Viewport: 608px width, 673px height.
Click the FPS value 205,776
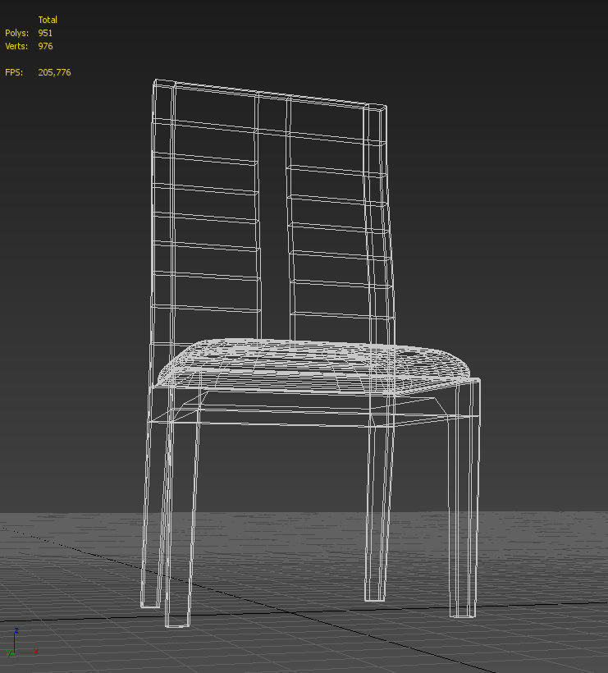point(54,72)
